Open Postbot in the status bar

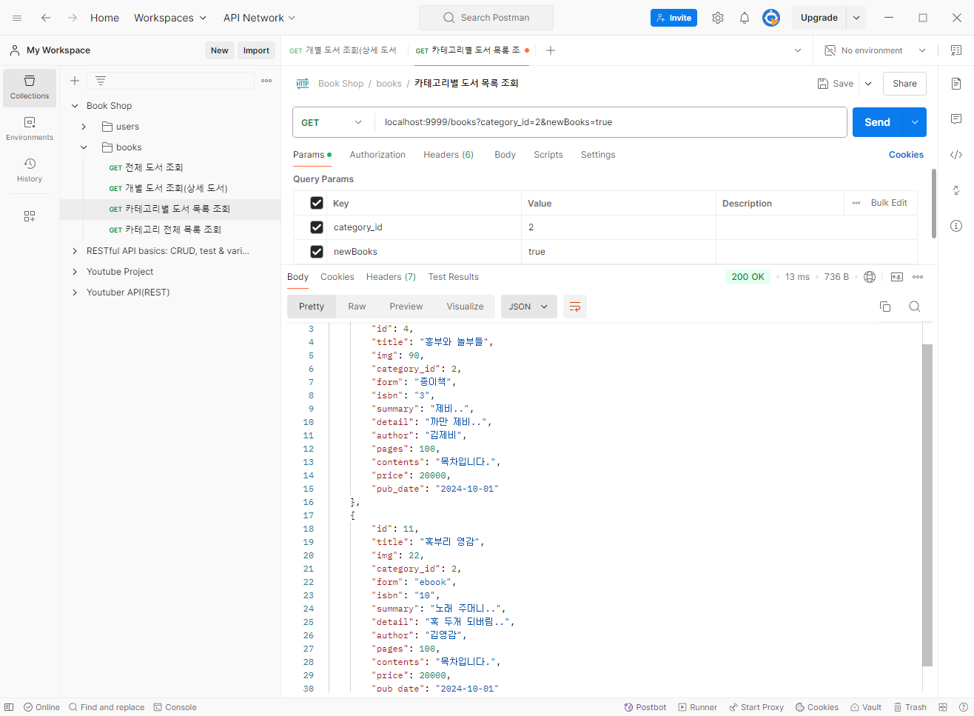645,707
